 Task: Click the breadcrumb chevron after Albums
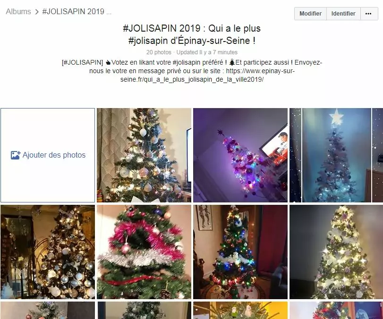pos(37,12)
